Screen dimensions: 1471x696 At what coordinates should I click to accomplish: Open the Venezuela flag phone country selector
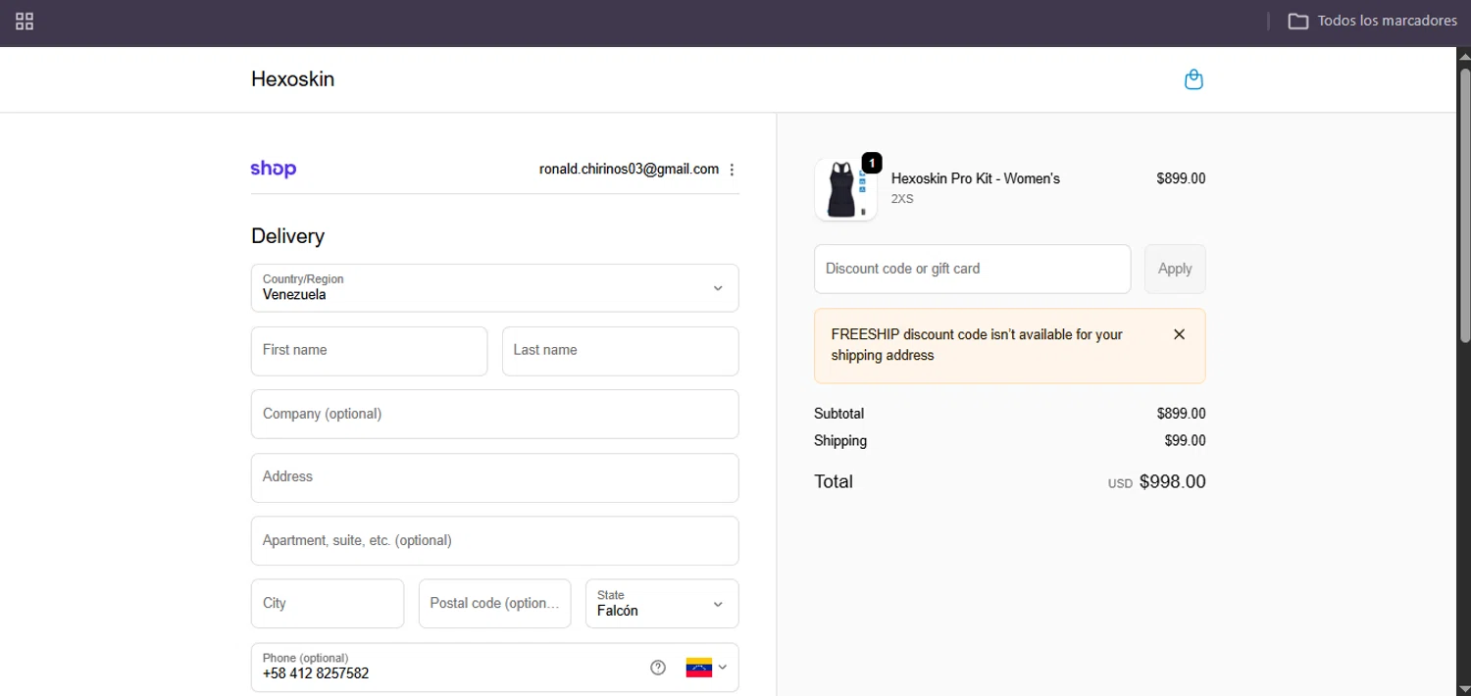[706, 668]
